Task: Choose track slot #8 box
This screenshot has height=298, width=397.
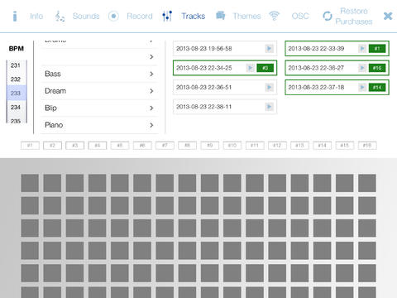Action: click(188, 146)
